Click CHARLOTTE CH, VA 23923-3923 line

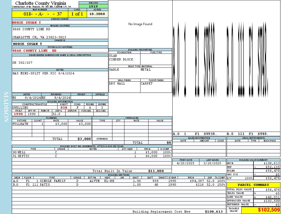pos(39,37)
